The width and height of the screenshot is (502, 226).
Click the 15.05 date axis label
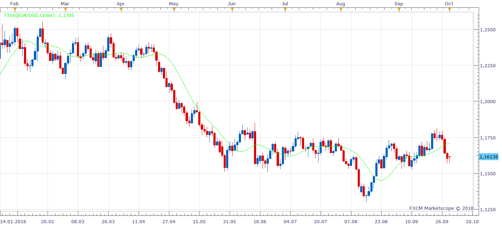[199, 221]
